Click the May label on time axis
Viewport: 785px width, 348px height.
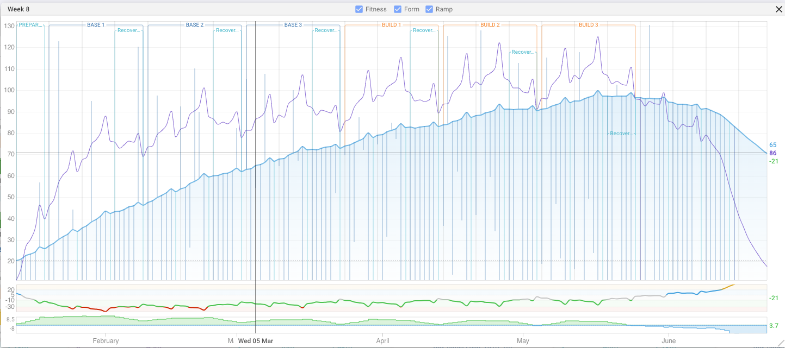pos(523,341)
